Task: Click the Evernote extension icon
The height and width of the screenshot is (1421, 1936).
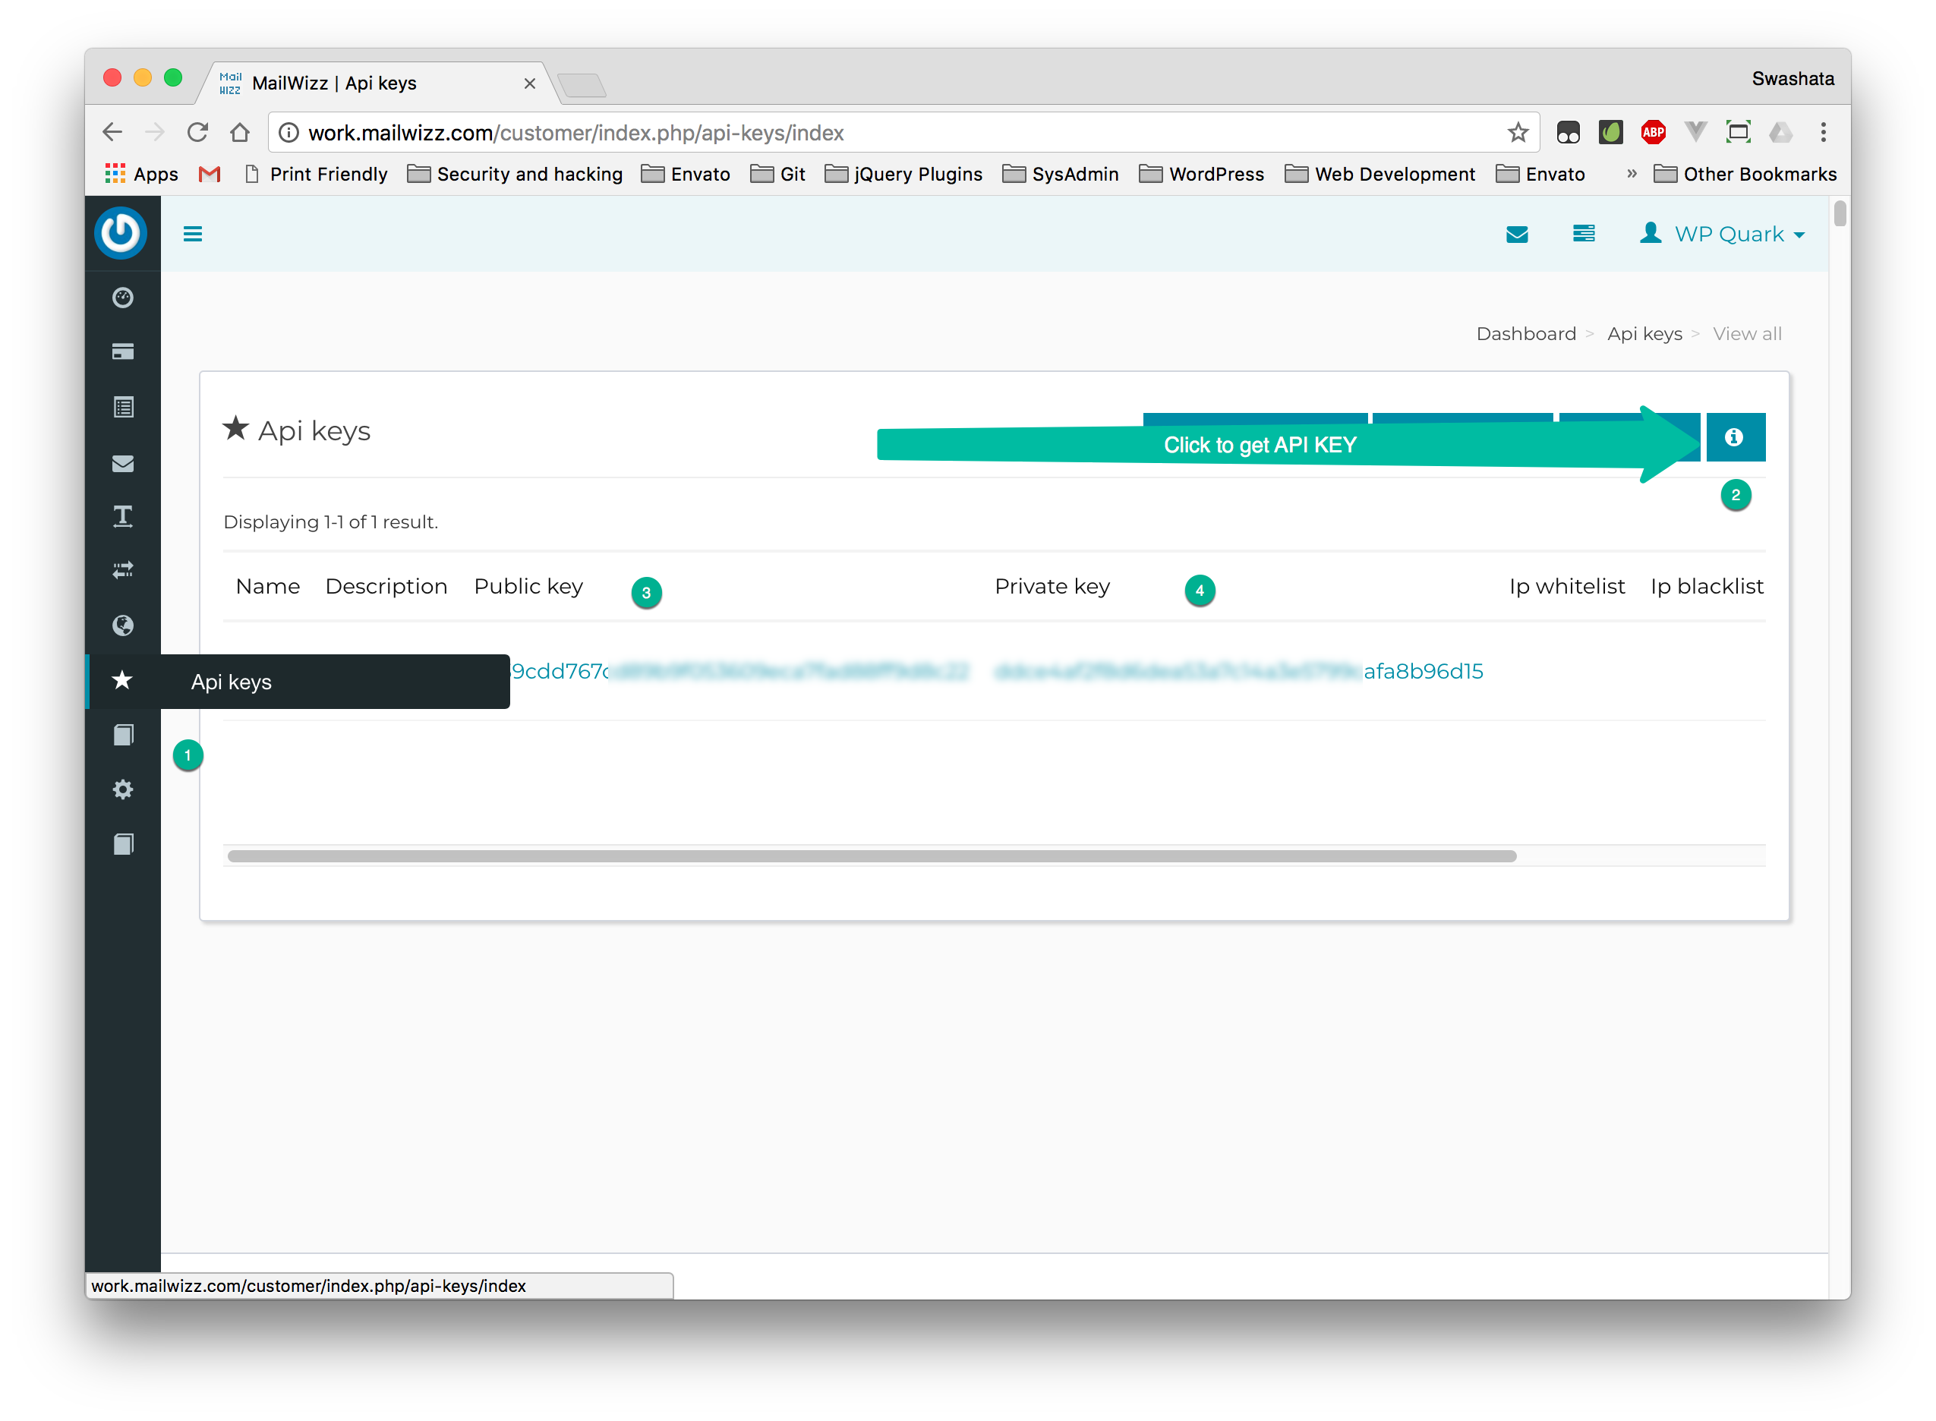Action: [1611, 131]
